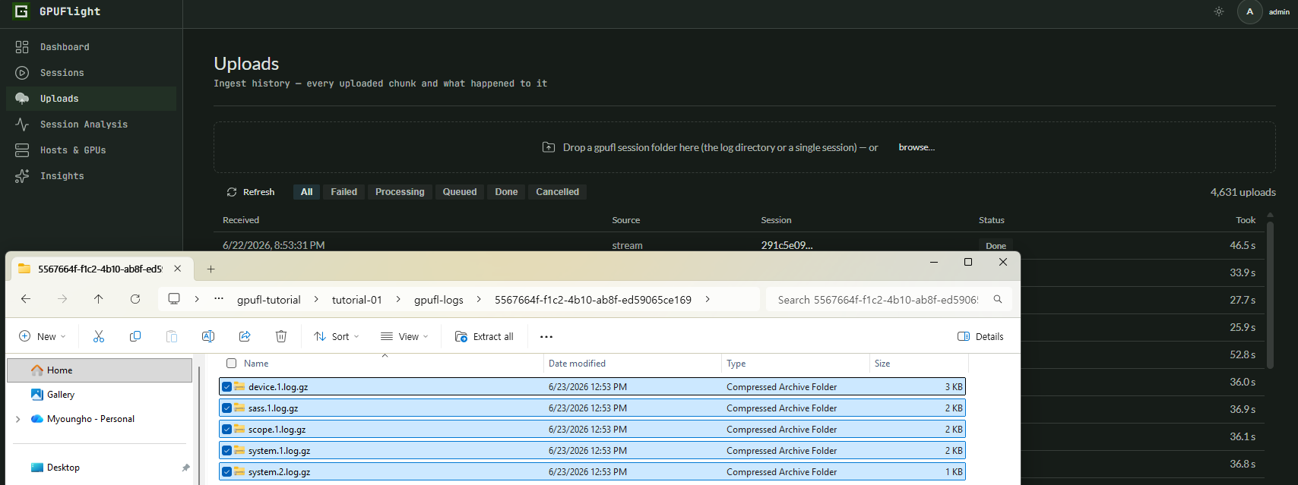Screen dimensions: 1298x485
Task: Open gpufl-logs breadcrumb folder
Action: [x=438, y=300]
